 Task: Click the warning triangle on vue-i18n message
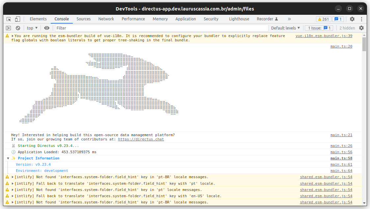pyautogui.click(x=7, y=36)
